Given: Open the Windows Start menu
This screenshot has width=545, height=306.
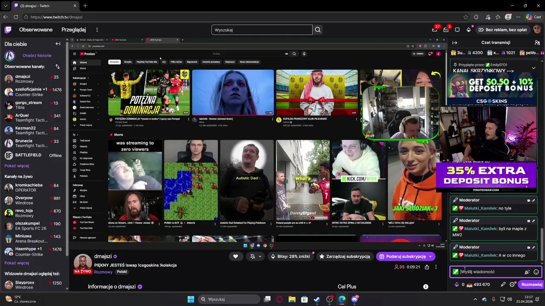Looking at the screenshot, I should click(x=191, y=299).
